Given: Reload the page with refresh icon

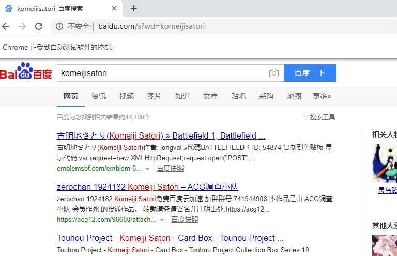Looking at the screenshot, I should (x=39, y=26).
